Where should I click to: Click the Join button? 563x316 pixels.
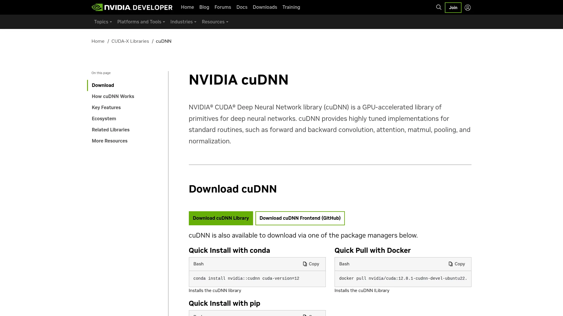(x=453, y=8)
